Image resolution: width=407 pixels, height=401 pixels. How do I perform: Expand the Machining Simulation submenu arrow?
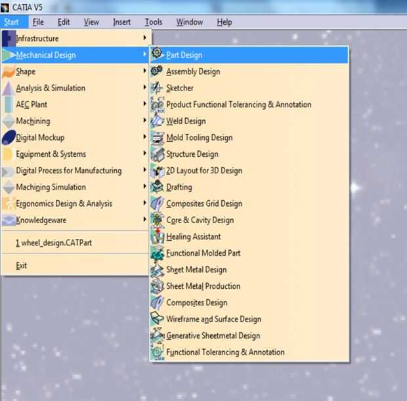pos(144,186)
